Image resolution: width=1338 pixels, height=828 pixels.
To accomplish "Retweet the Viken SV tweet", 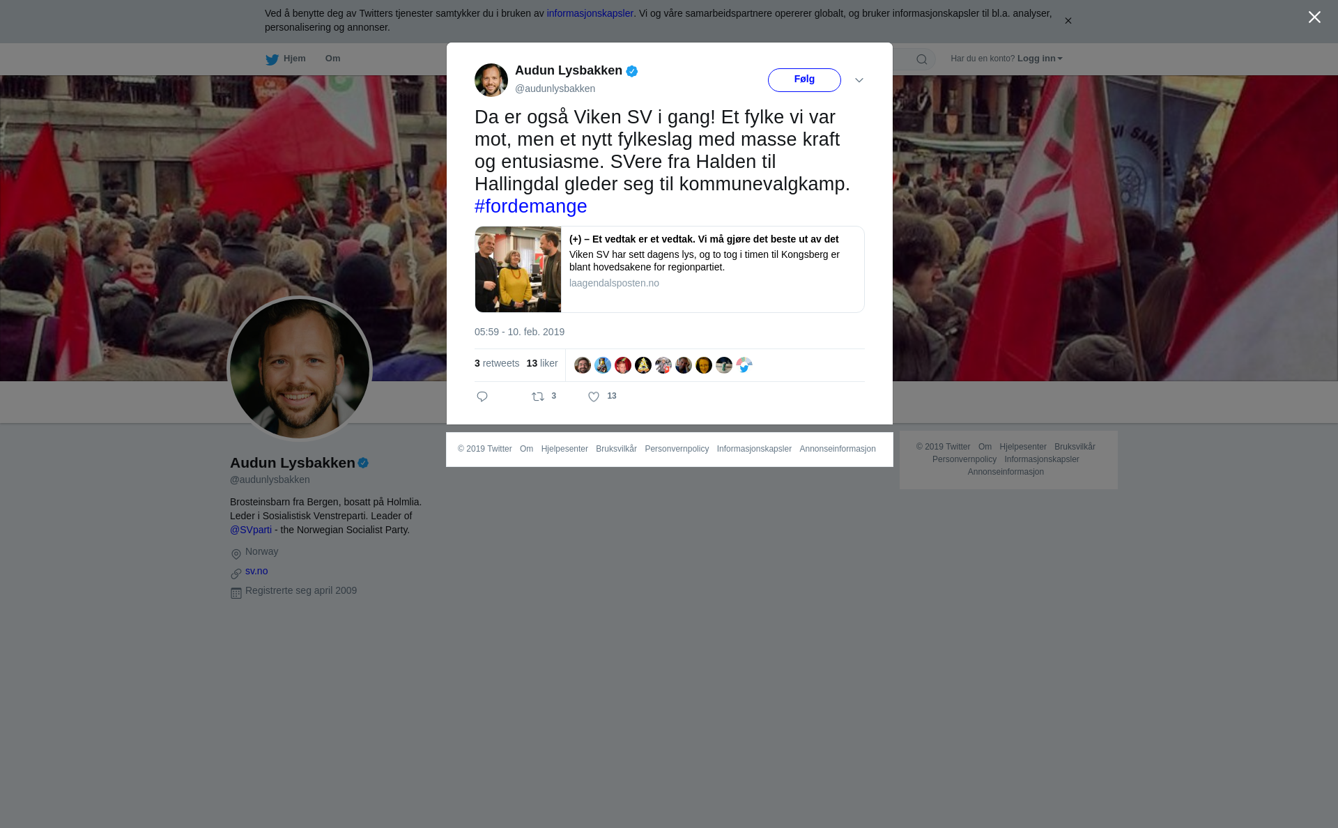I will pyautogui.click(x=538, y=397).
